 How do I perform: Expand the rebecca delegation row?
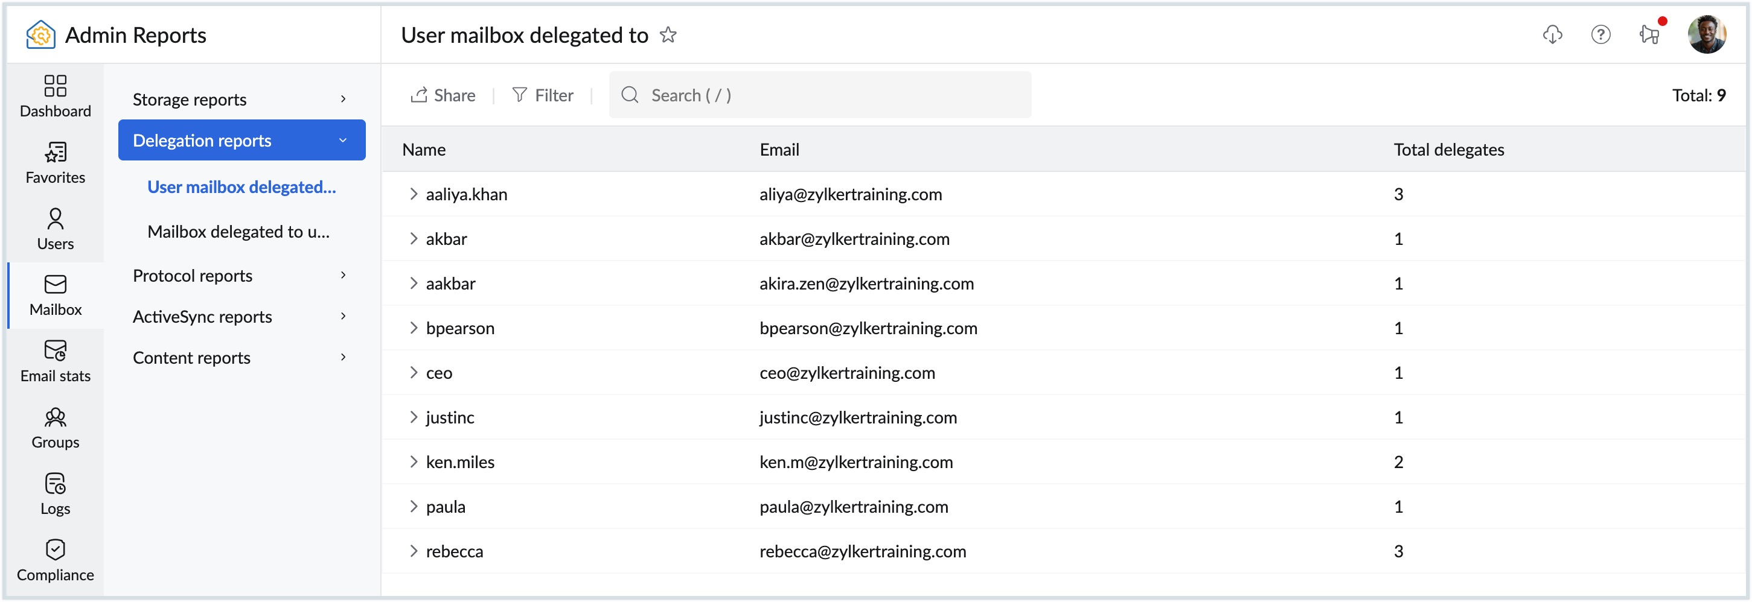click(x=414, y=551)
